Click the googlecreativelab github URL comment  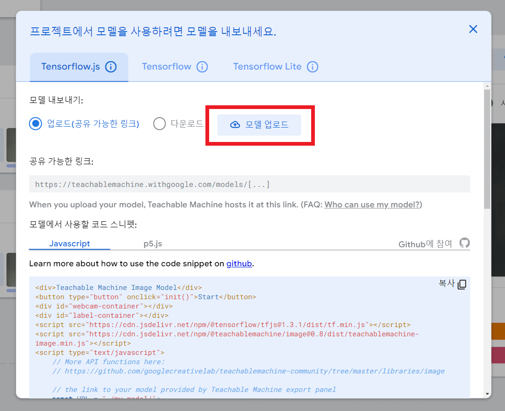[248, 372]
